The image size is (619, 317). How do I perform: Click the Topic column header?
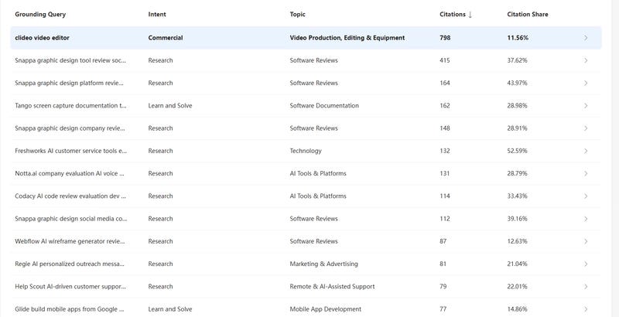point(298,14)
